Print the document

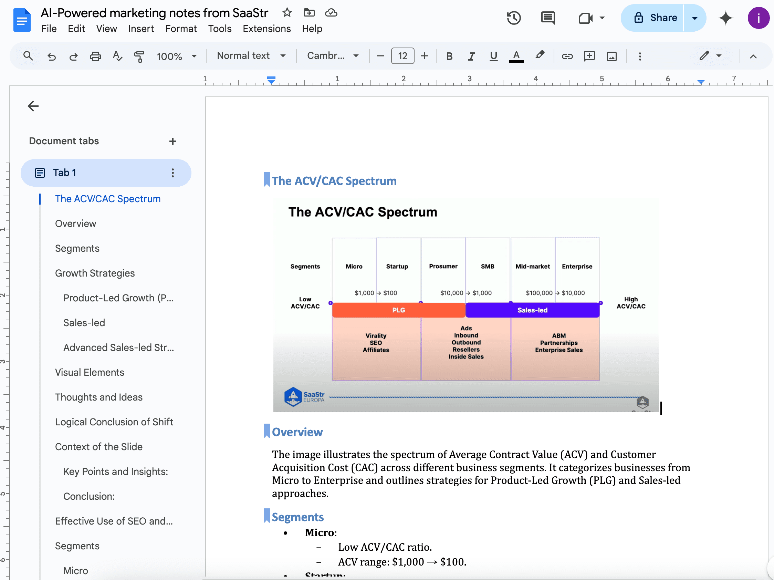(95, 56)
